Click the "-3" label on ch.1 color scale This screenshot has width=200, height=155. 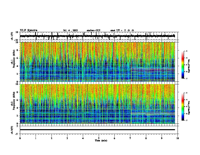pyautogui.click(x=186, y=51)
